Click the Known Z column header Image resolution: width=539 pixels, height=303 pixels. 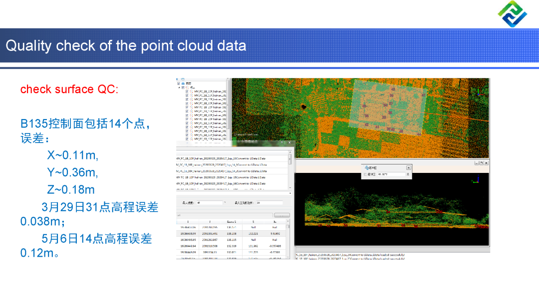(232, 222)
